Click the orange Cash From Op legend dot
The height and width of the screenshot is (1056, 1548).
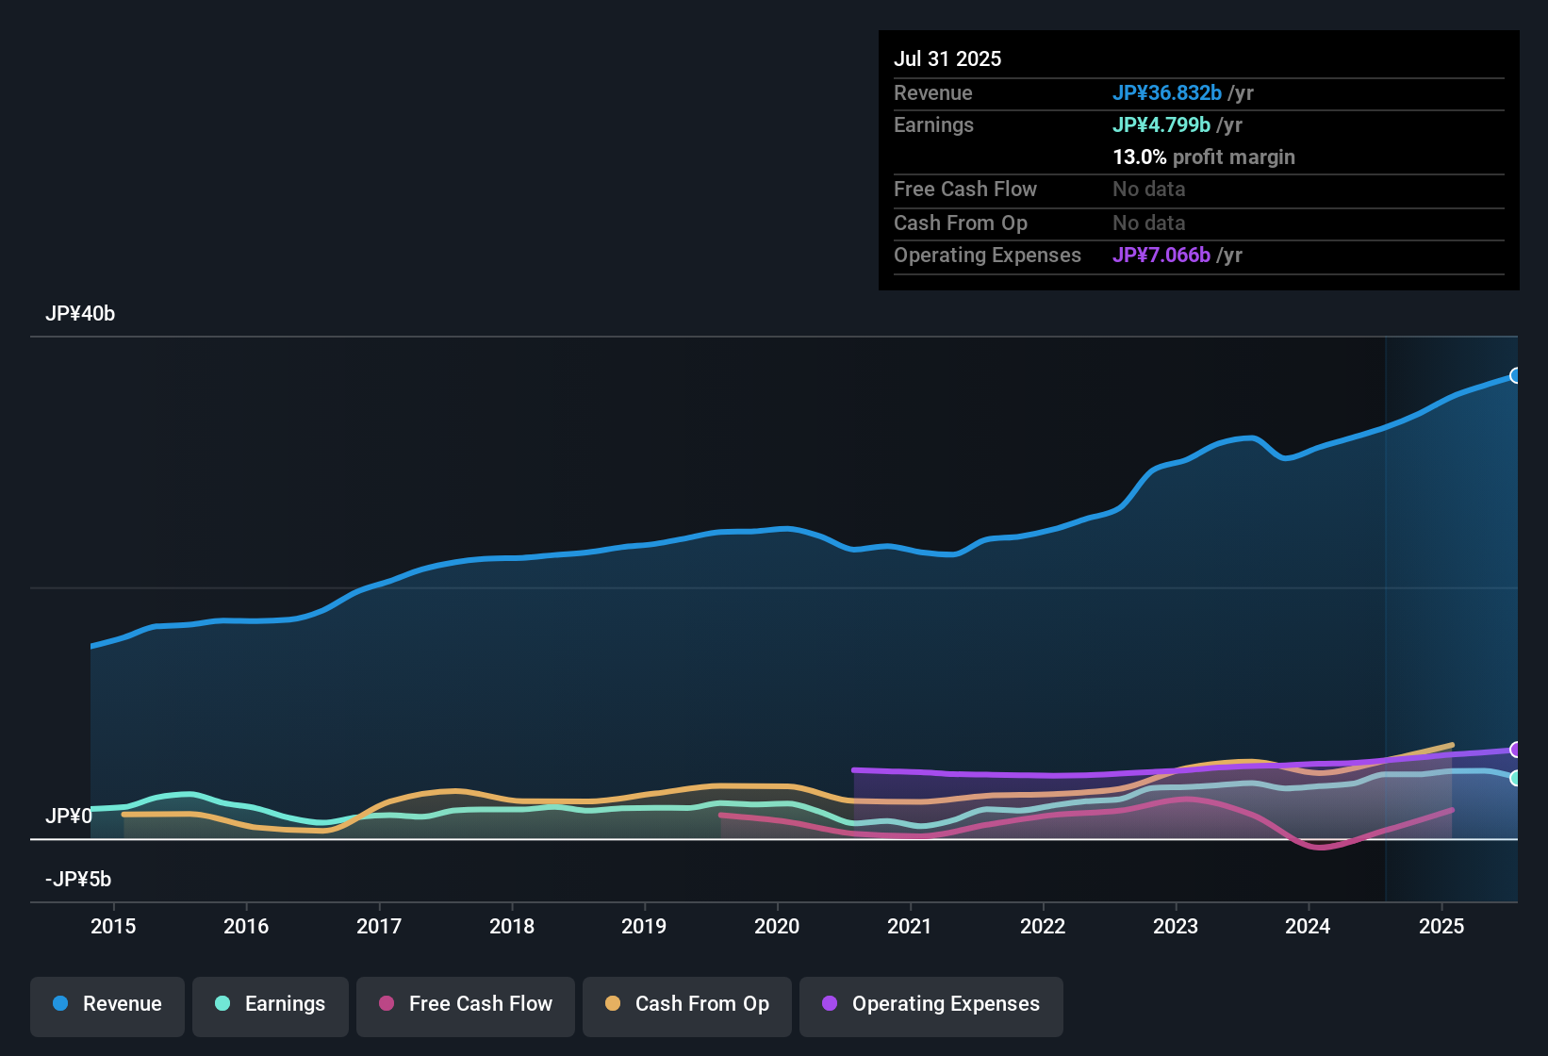click(x=613, y=1004)
